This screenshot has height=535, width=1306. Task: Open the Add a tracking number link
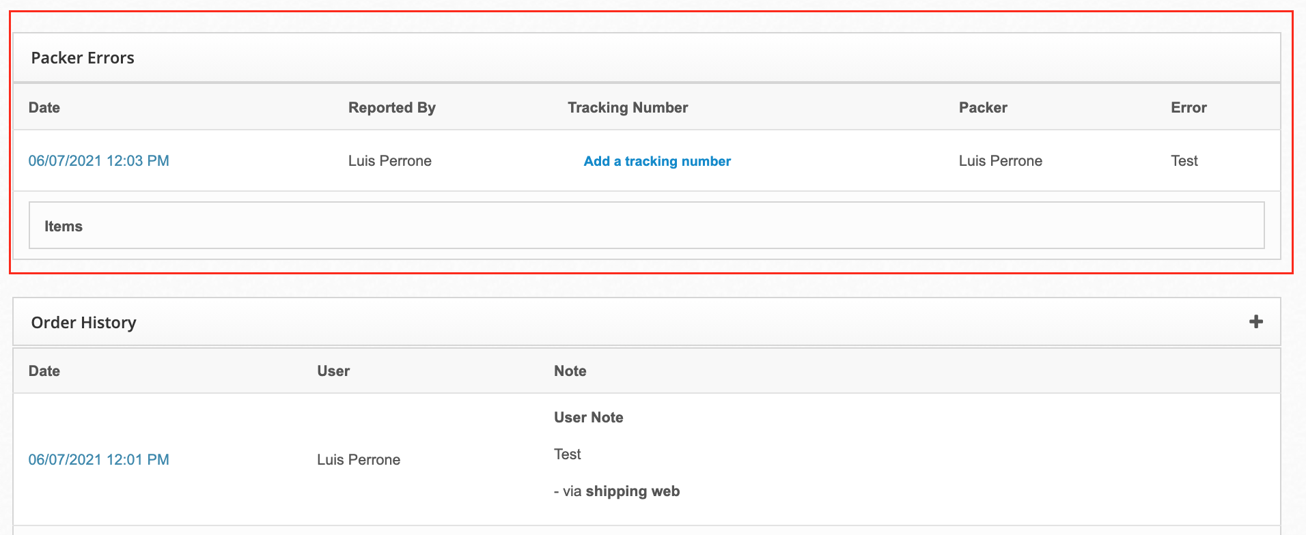[x=657, y=161]
